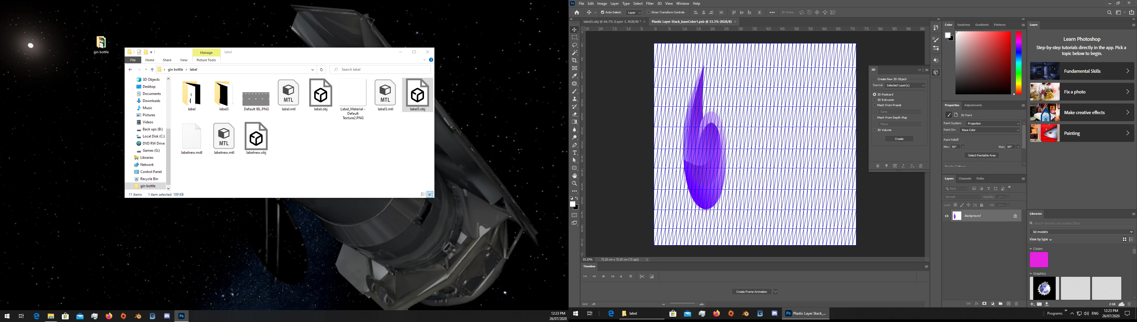
Task: Click the Create button in 3D panel
Action: click(x=899, y=139)
